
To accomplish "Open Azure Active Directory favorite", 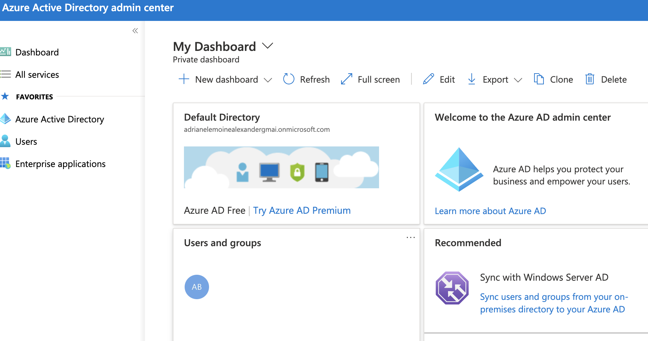I will pos(60,119).
